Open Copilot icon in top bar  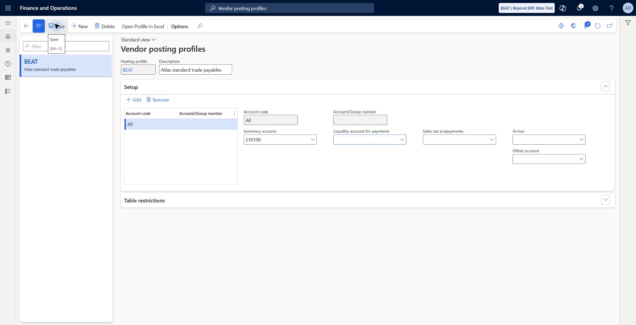563,8
